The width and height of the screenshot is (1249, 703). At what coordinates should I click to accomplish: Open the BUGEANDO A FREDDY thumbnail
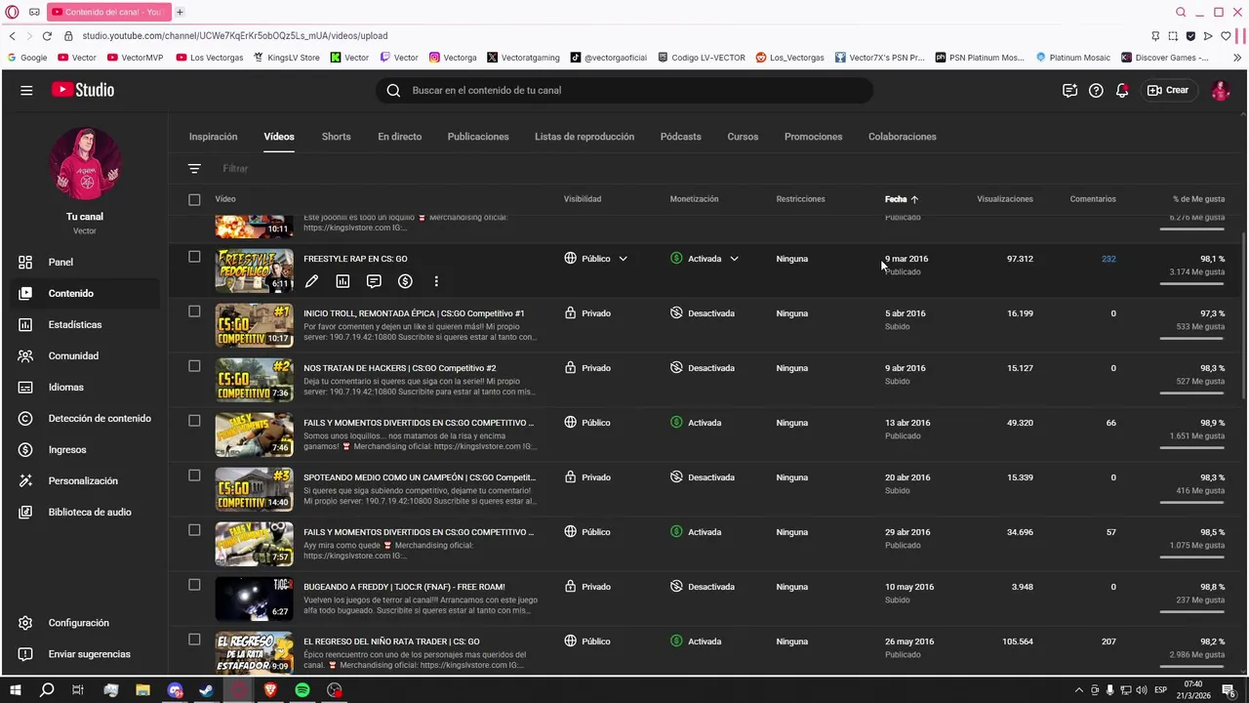point(254,599)
